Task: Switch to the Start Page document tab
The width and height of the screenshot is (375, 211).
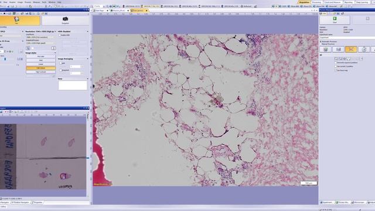Action: (100, 11)
